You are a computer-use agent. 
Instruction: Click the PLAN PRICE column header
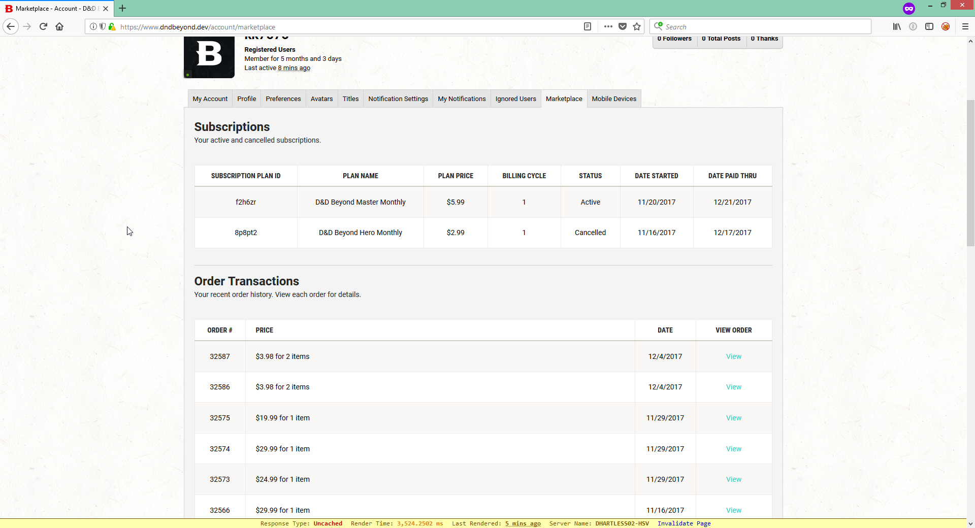456,176
